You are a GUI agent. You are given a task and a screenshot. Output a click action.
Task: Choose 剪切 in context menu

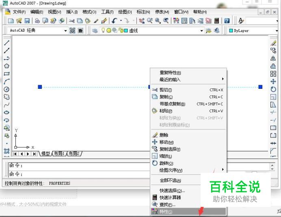pyautogui.click(x=188, y=90)
